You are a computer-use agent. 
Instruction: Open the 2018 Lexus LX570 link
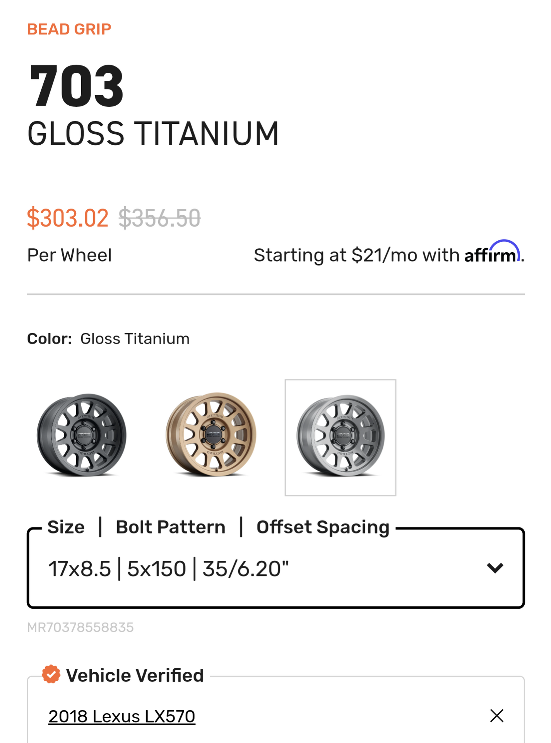tap(121, 716)
